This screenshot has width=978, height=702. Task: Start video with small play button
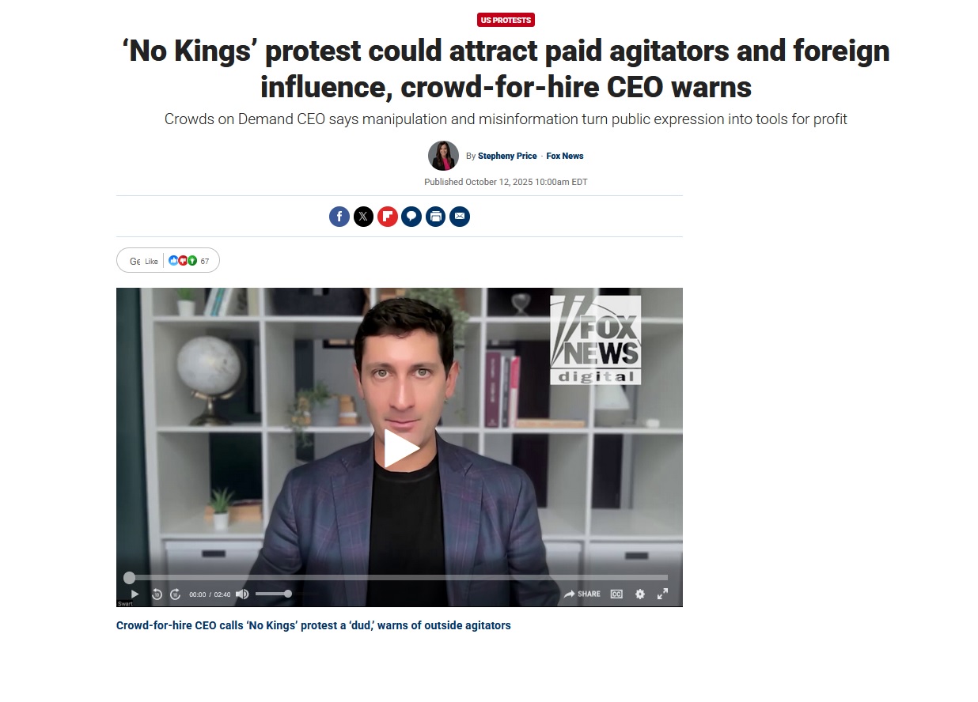(x=135, y=594)
